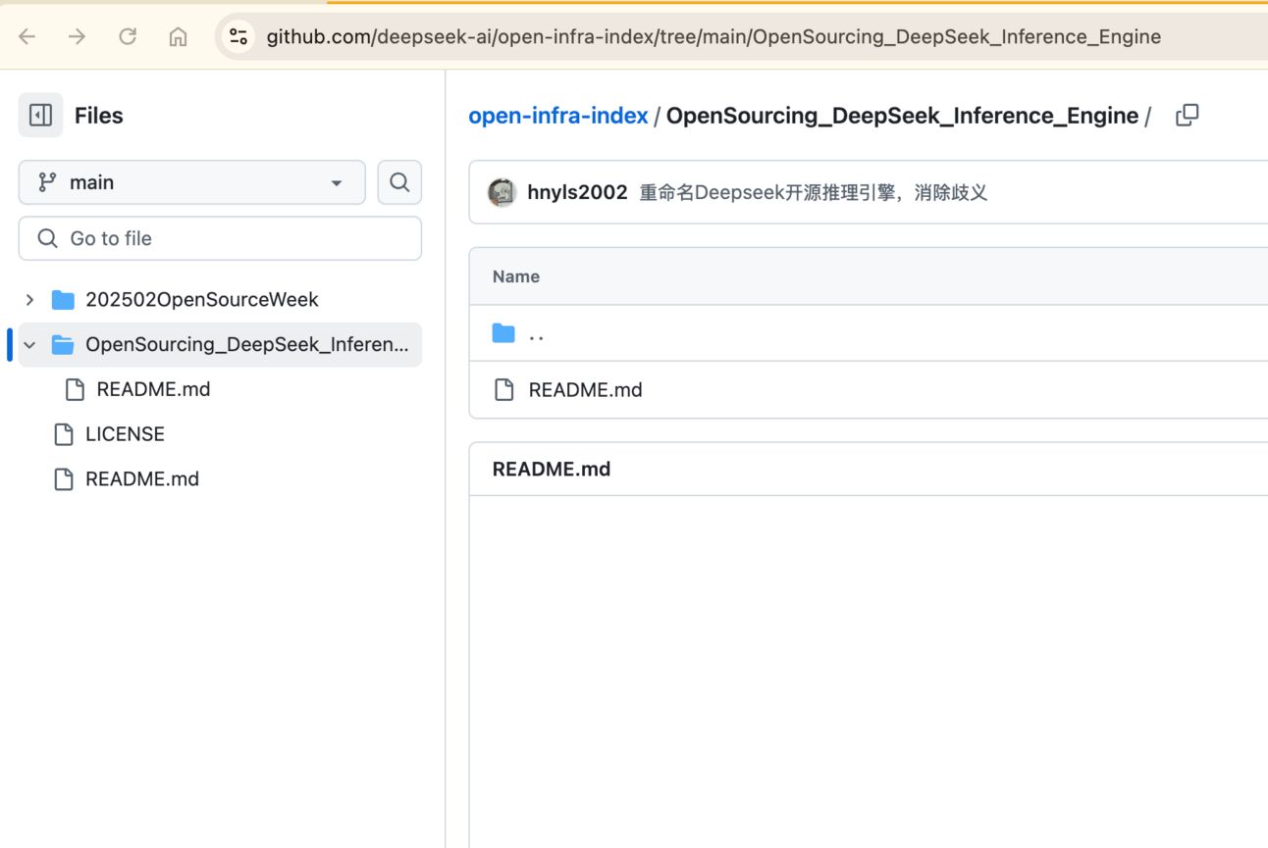
Task: Reload the page with the refresh icon
Action: click(128, 36)
